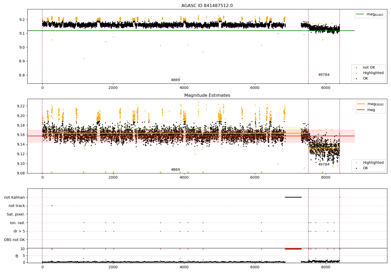Click the '9.10' y-tick in Magnitude Estimates
391x273 pixels.
pyautogui.click(x=21, y=164)
